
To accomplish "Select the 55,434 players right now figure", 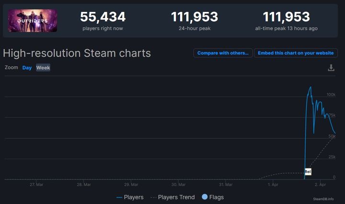I will coord(103,17).
